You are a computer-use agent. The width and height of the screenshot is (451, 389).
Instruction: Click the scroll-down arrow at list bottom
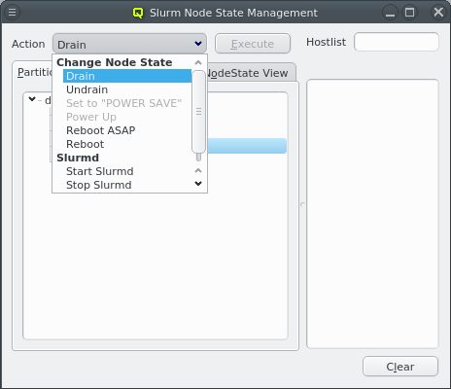[198, 184]
